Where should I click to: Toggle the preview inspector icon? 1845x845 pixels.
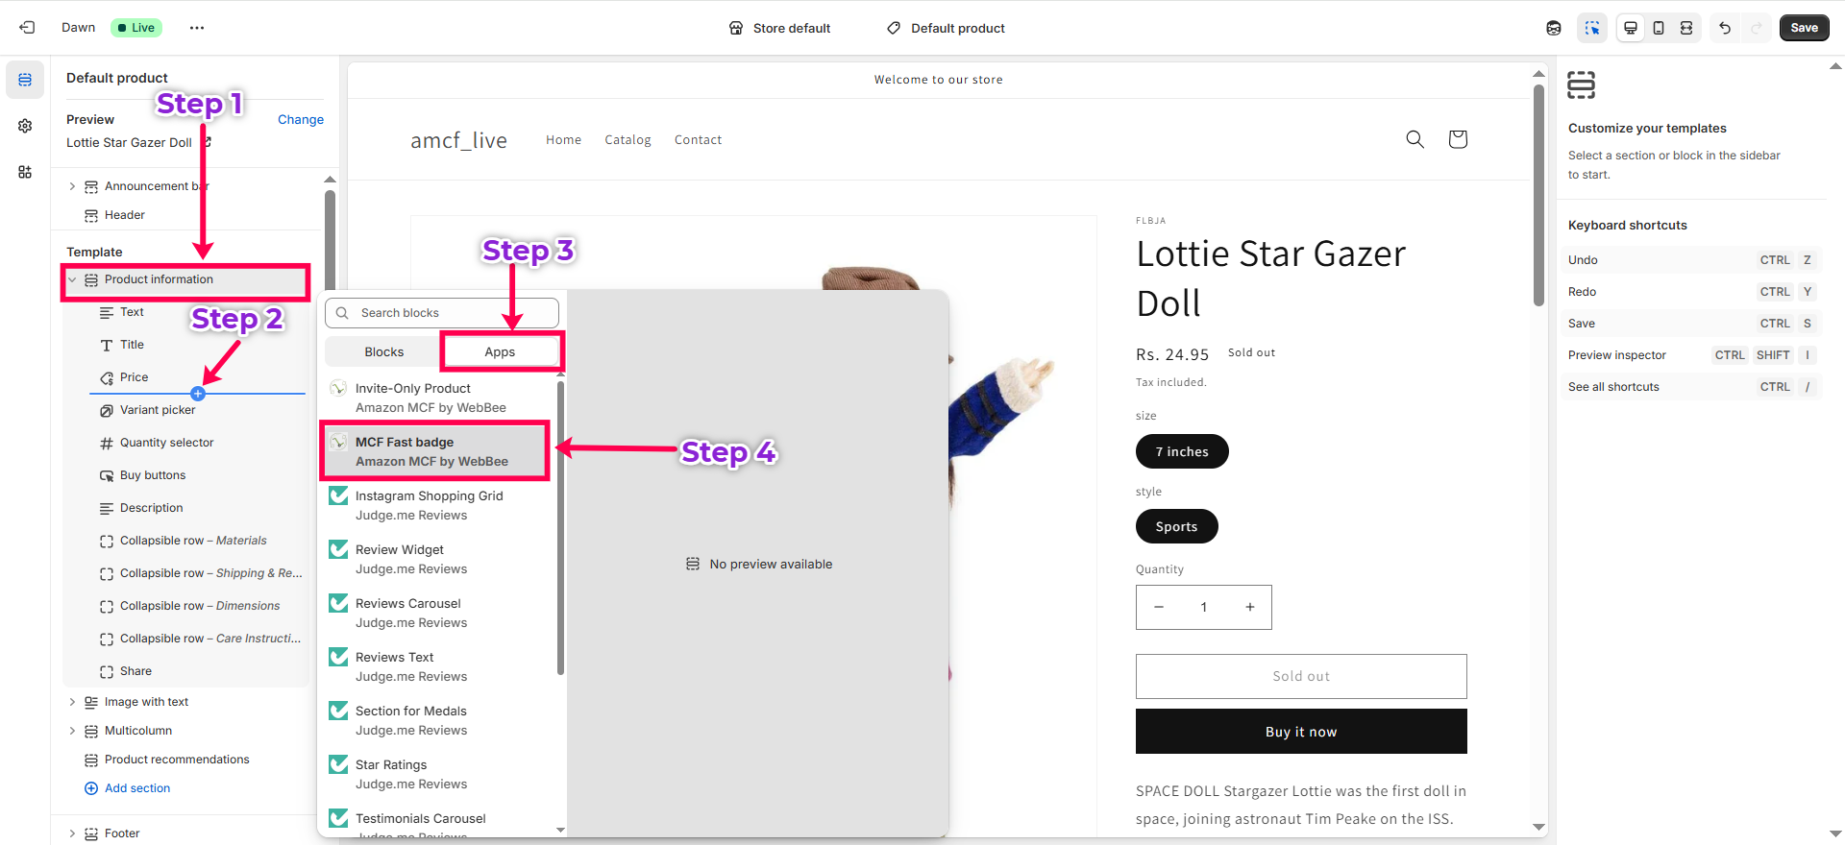tap(1592, 28)
